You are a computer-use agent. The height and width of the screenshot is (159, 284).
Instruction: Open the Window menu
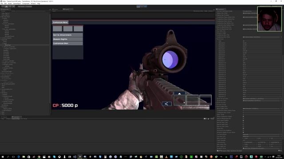[33, 4]
